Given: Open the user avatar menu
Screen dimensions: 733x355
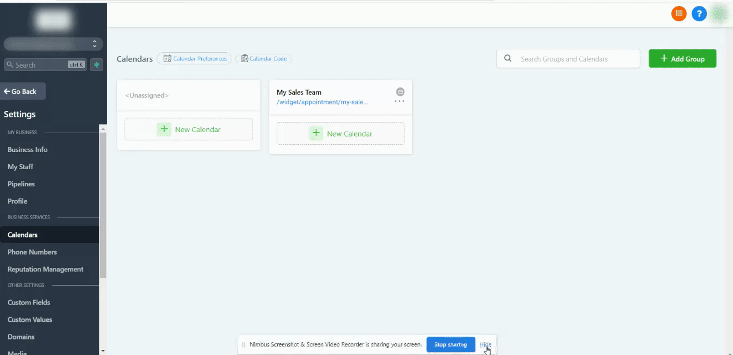Looking at the screenshot, I should pyautogui.click(x=719, y=14).
